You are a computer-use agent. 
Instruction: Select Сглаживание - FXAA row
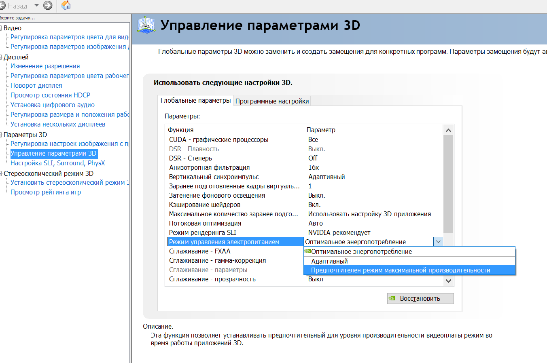point(235,251)
